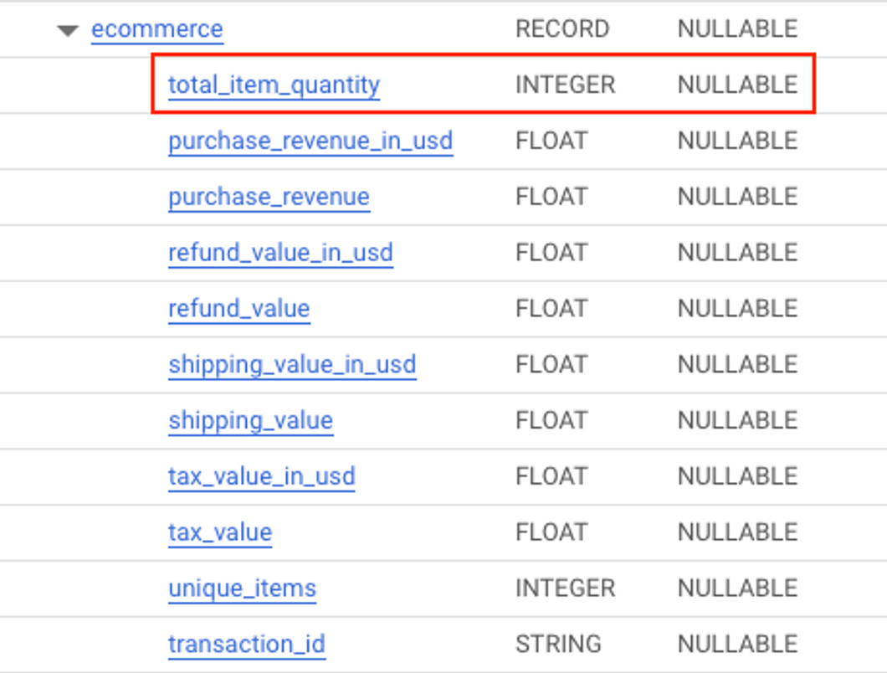This screenshot has width=887, height=673.
Task: Open the ecommerce field link
Action: [x=157, y=28]
